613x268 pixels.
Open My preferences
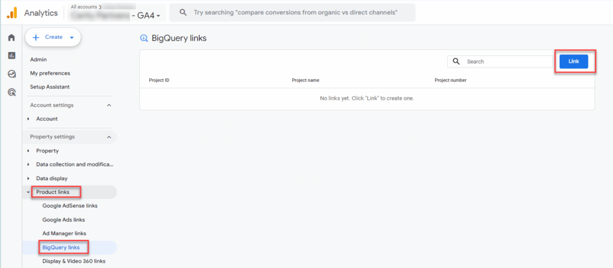(50, 73)
